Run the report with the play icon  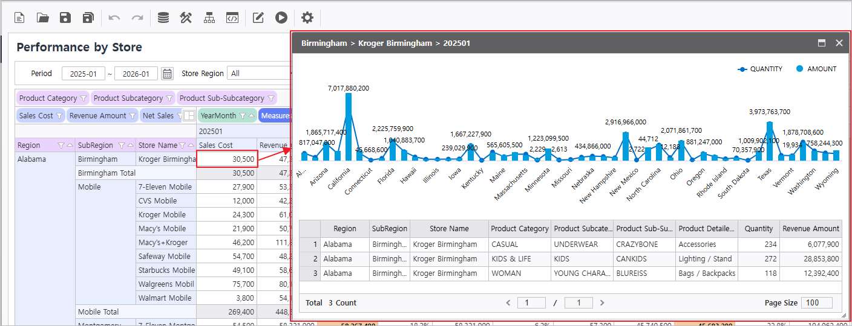click(x=281, y=18)
